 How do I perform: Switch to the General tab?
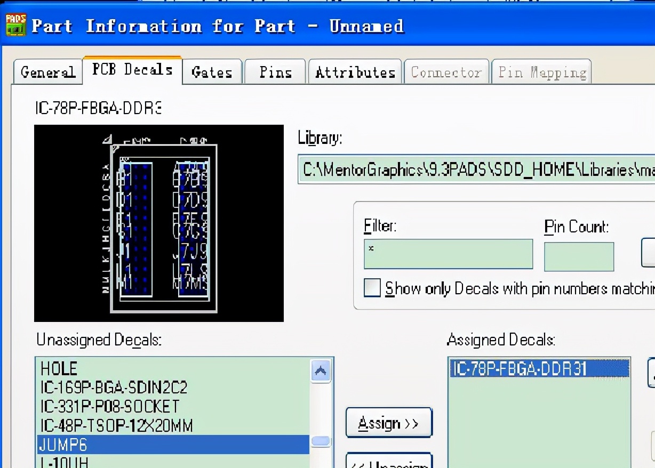47,72
